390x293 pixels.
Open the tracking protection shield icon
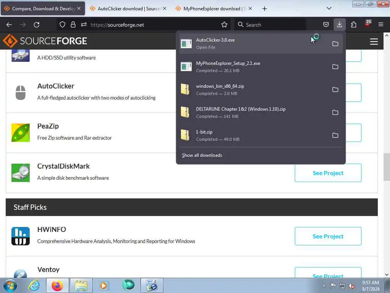[x=62, y=24]
